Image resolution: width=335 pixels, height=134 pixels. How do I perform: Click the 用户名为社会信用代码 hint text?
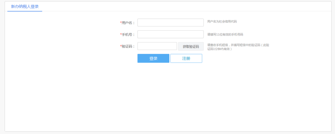tap(222, 21)
